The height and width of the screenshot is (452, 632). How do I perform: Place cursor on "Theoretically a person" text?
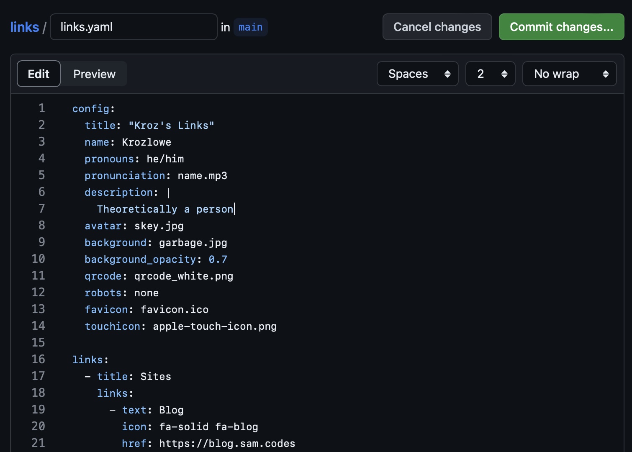tap(165, 209)
